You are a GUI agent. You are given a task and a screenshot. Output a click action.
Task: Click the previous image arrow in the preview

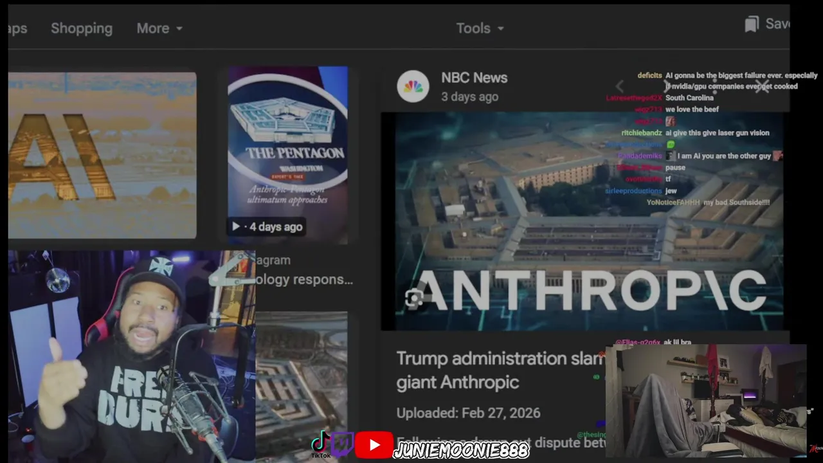point(620,86)
